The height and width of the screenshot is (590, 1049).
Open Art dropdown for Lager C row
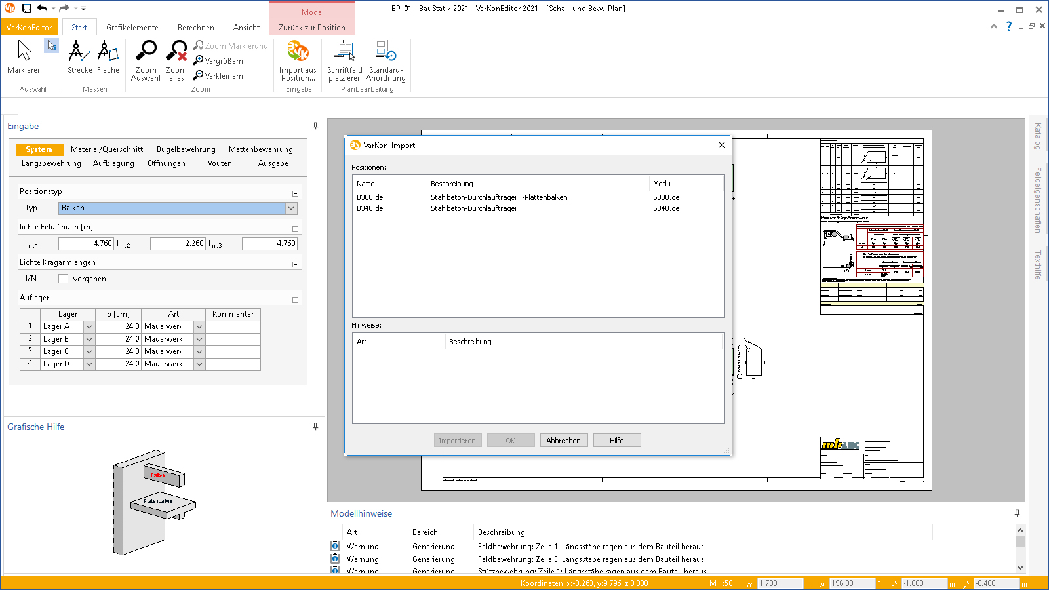point(199,351)
